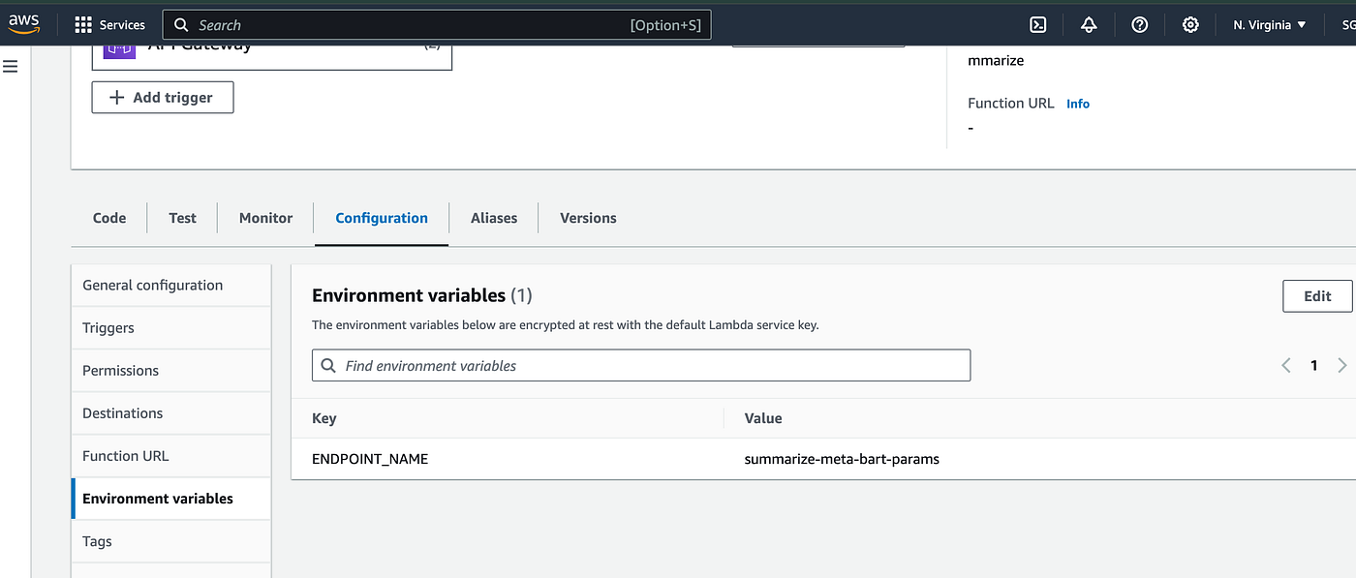Go to previous page of environment variables
This screenshot has width=1356, height=578.
(1286, 365)
